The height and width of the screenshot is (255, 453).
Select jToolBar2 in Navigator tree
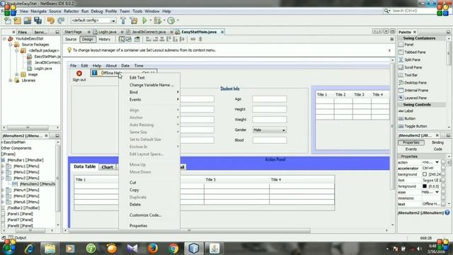[x=23, y=208]
